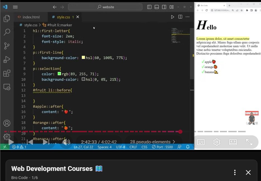261x181 pixels.
Task: Open the browser profile avatar
Action: point(256,10)
